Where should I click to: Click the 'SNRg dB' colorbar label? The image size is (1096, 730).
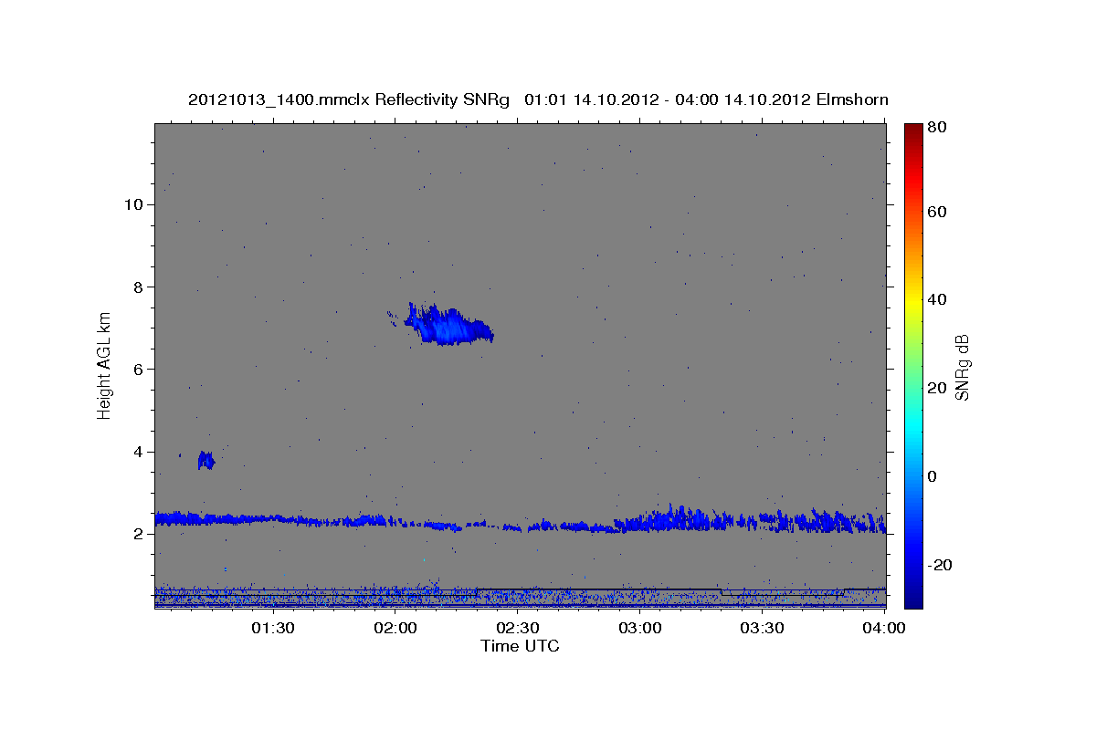pos(961,367)
